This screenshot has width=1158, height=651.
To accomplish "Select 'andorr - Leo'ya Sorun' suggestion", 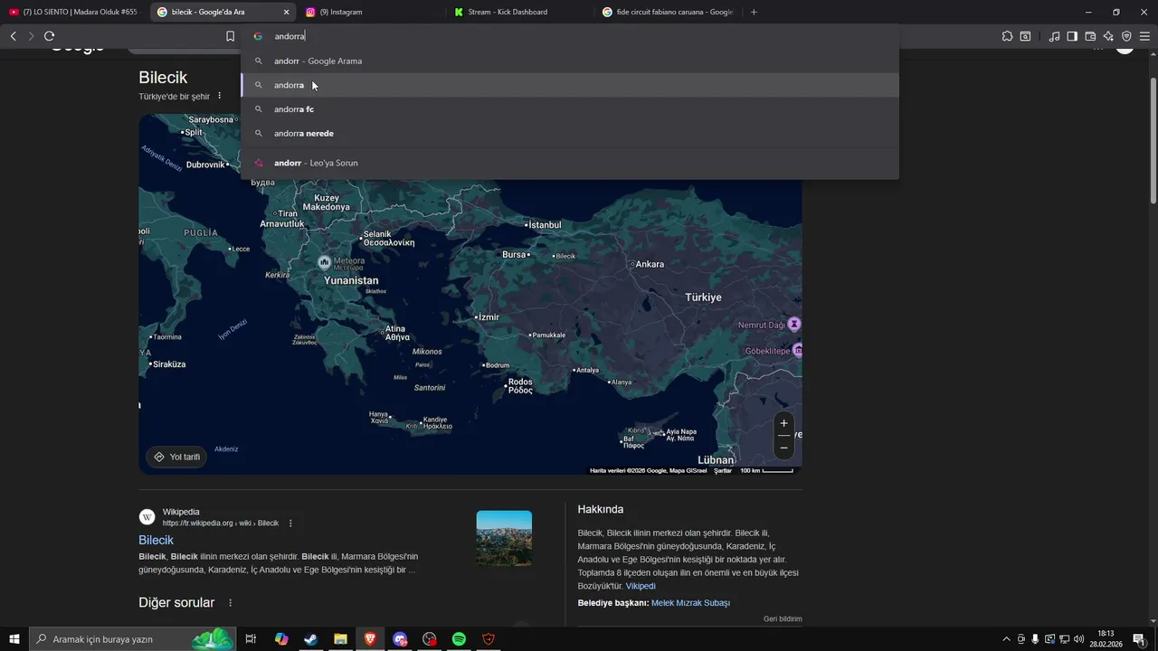I will [570, 163].
